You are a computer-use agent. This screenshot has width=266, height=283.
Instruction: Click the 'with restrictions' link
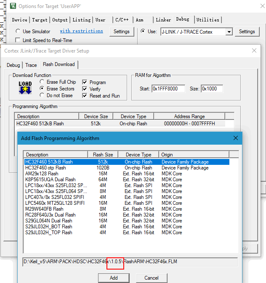[x=82, y=31]
